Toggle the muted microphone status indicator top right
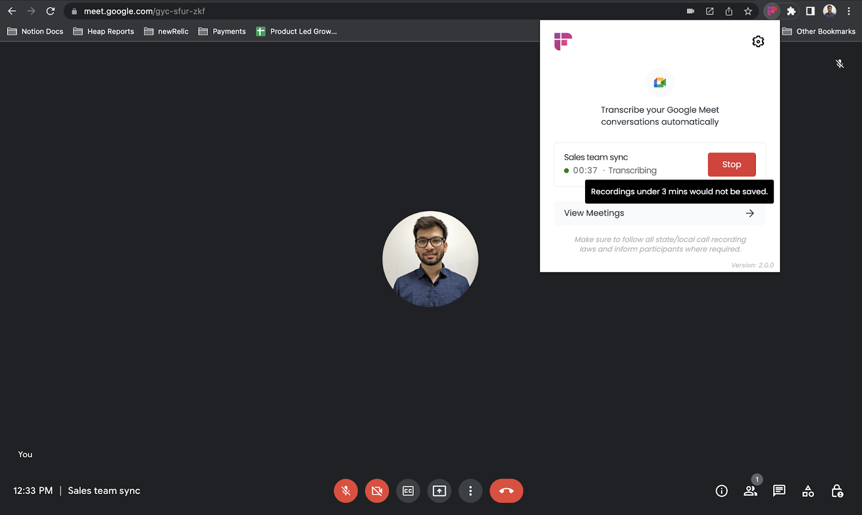The width and height of the screenshot is (862, 515). [839, 63]
